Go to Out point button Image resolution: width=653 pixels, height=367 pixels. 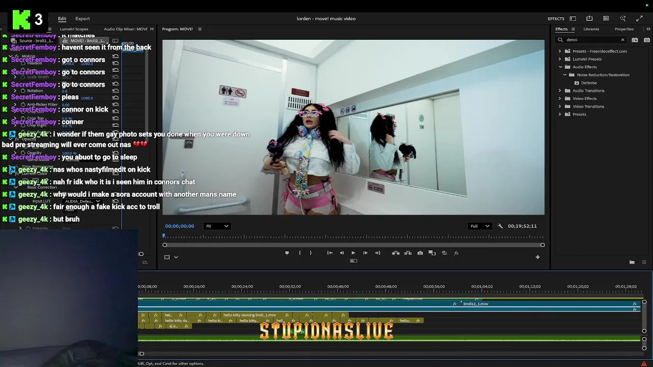tap(378, 253)
